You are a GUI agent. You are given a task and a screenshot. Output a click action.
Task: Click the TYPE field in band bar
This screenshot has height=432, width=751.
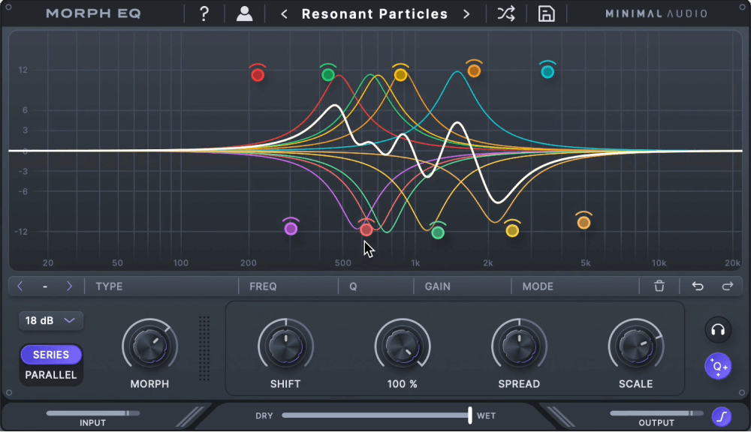161,286
